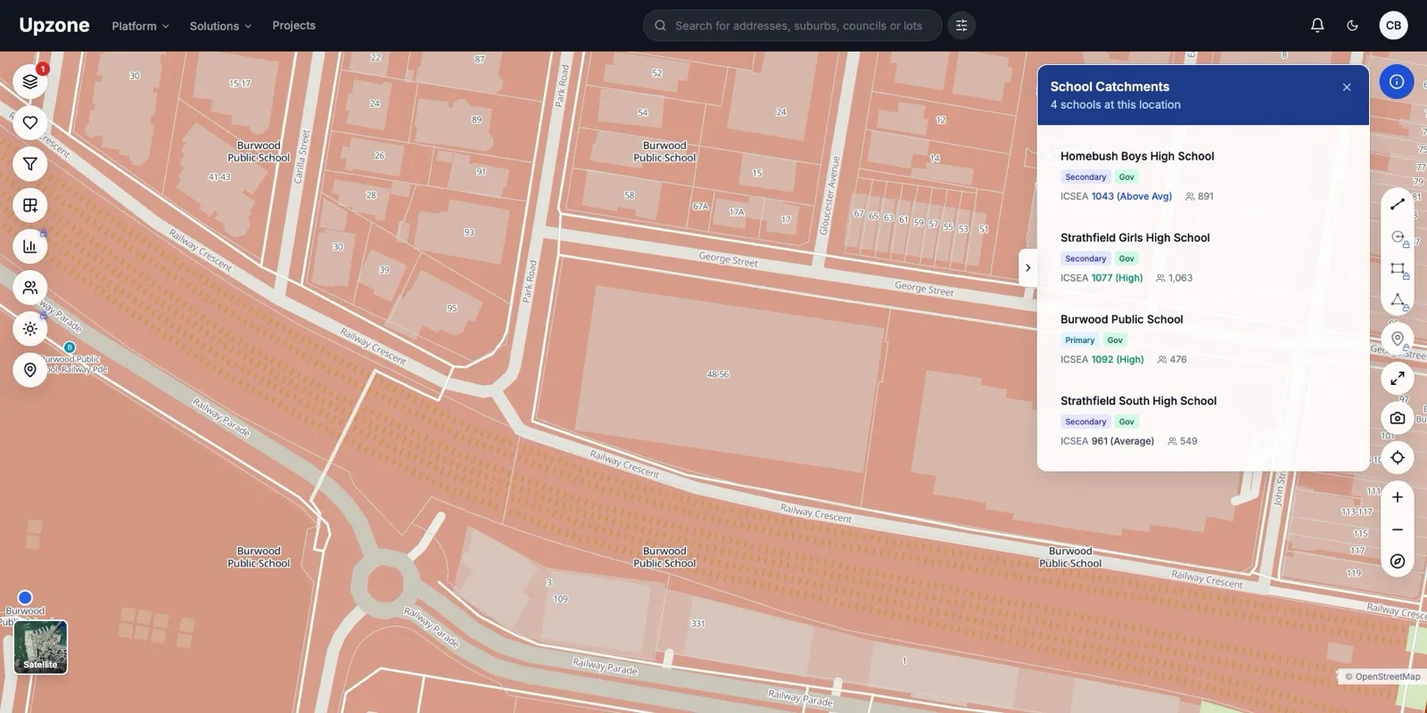Zoom in on the map
The width and height of the screenshot is (1427, 713).
[1398, 497]
